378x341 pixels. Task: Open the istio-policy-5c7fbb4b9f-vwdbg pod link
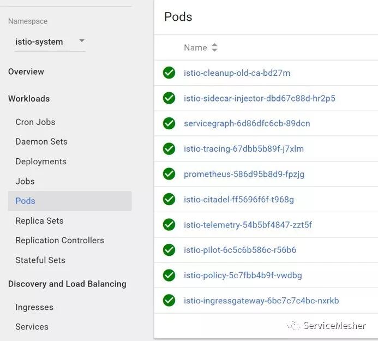point(243,275)
